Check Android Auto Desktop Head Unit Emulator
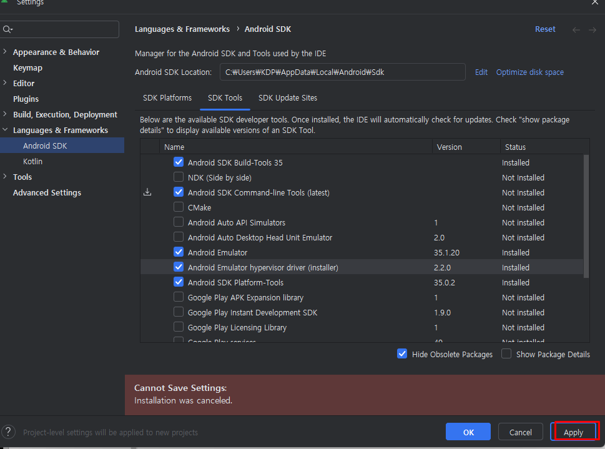The image size is (605, 449). point(179,237)
